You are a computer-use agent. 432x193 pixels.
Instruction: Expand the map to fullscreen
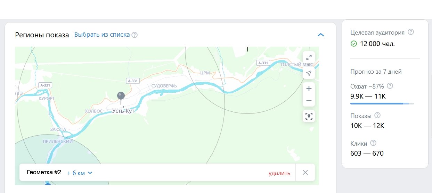309,58
